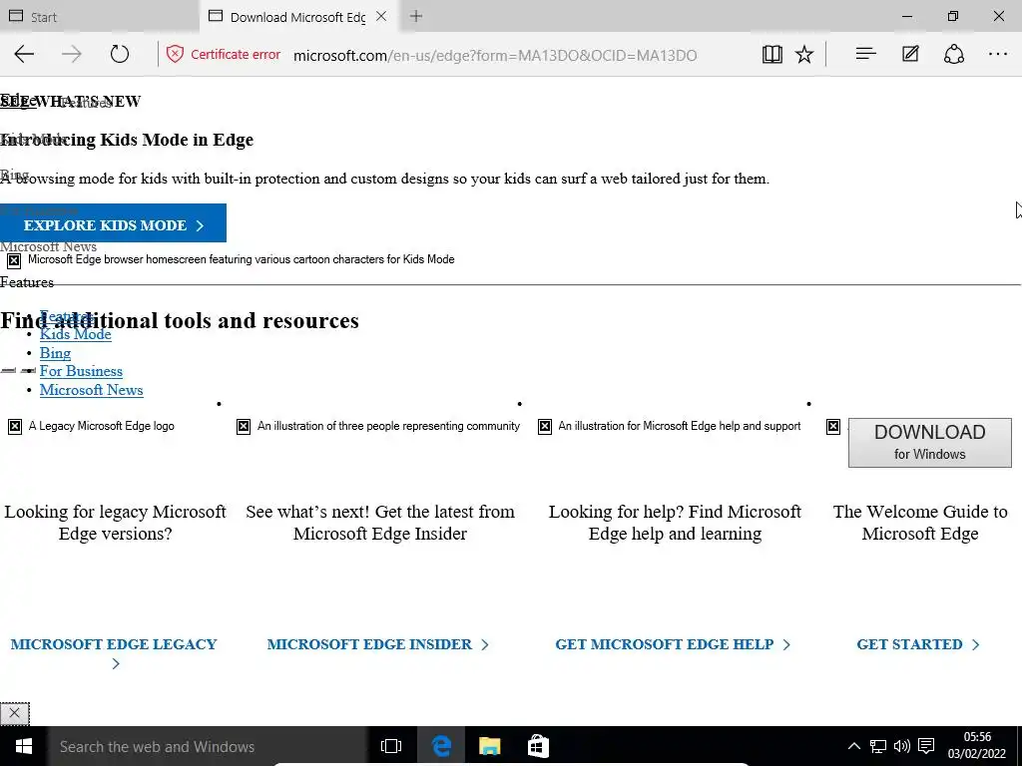The image size is (1022, 766).
Task: Open the Kids Mode list link
Action: (x=75, y=334)
